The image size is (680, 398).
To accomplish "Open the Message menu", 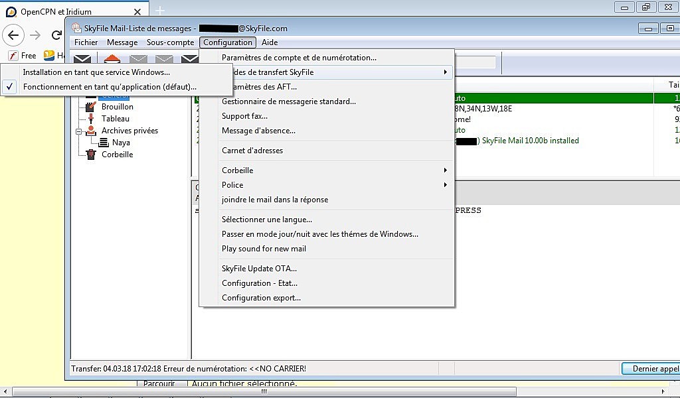I will pyautogui.click(x=122, y=42).
